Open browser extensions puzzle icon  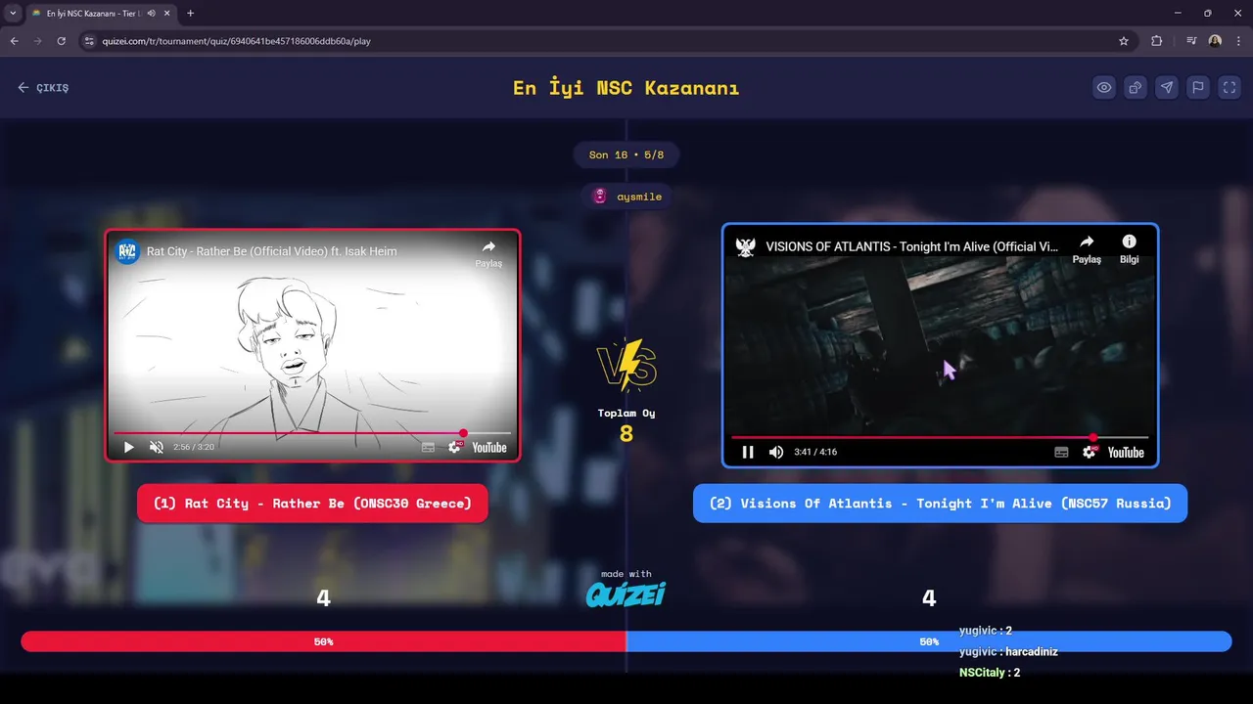[x=1157, y=41]
